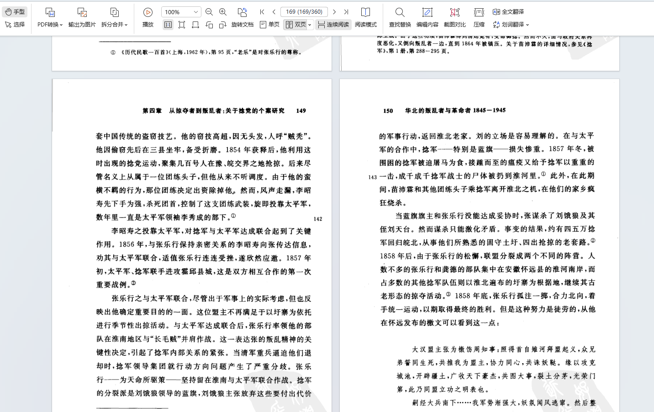Screen dimensions: 654x412
Task: Go to next page arrow
Action: pyautogui.click(x=335, y=12)
